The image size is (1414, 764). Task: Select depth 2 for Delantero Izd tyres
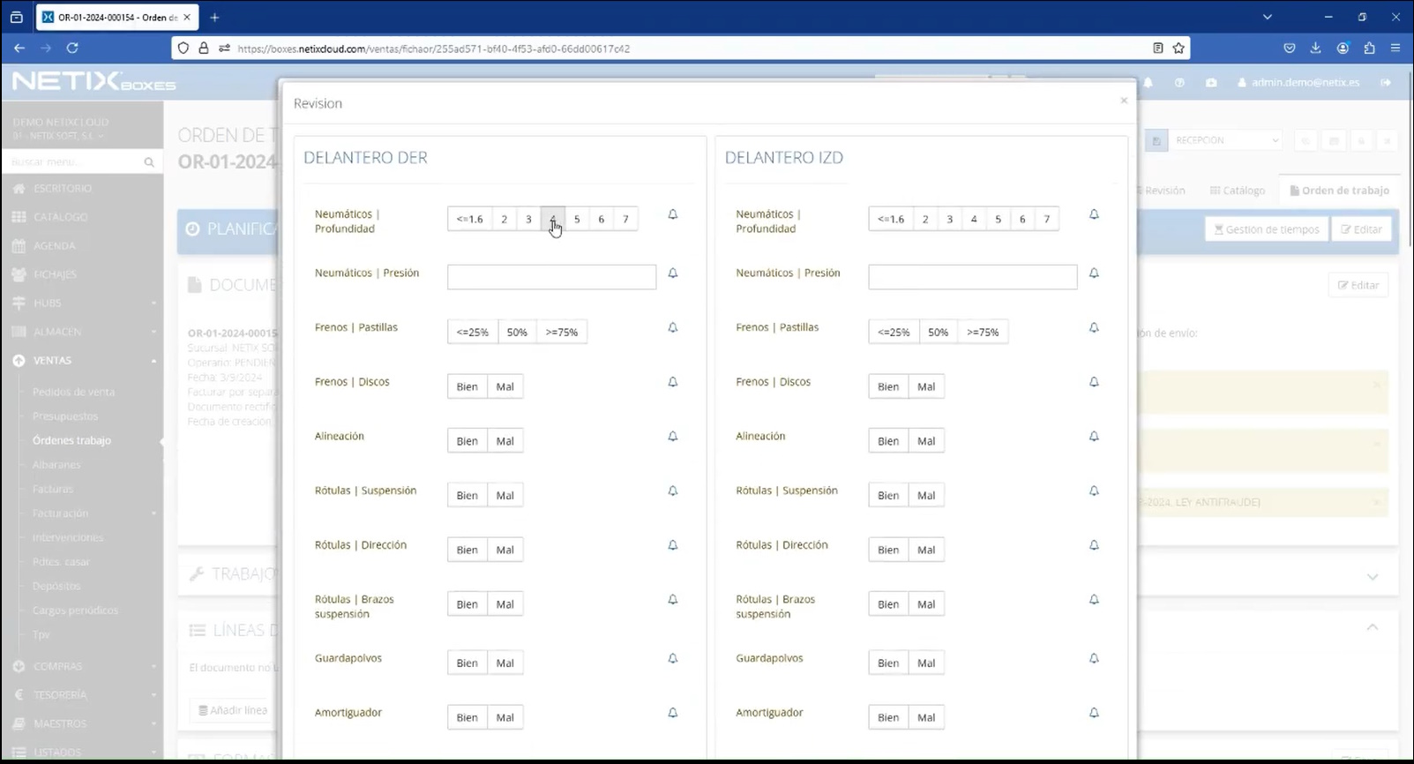925,219
